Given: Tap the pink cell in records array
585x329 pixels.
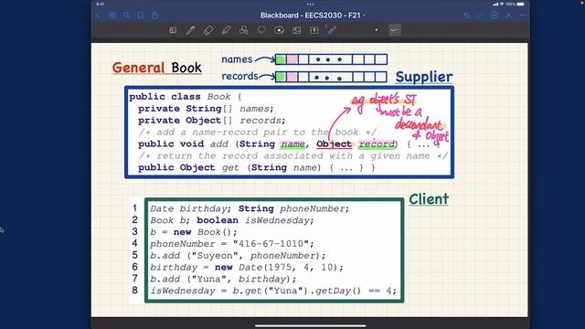Looking at the screenshot, I should coord(292,77).
